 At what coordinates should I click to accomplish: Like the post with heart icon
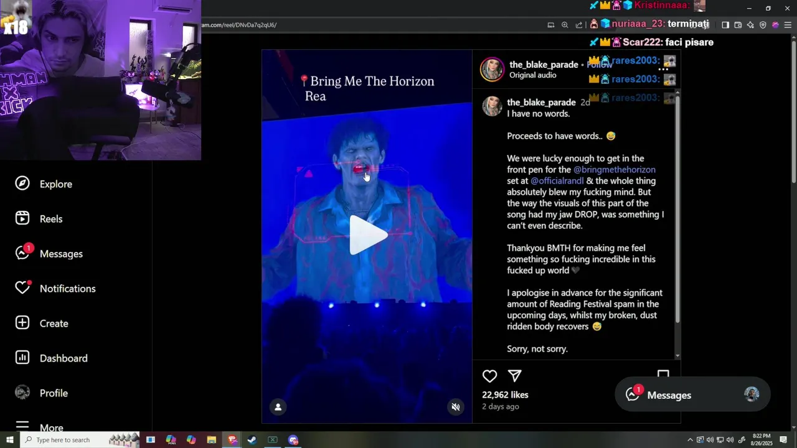pos(490,376)
